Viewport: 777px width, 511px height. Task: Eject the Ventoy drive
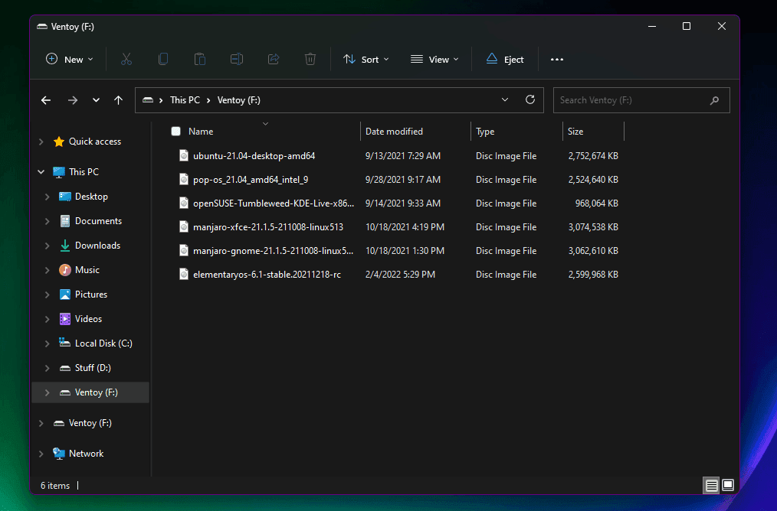(x=505, y=59)
